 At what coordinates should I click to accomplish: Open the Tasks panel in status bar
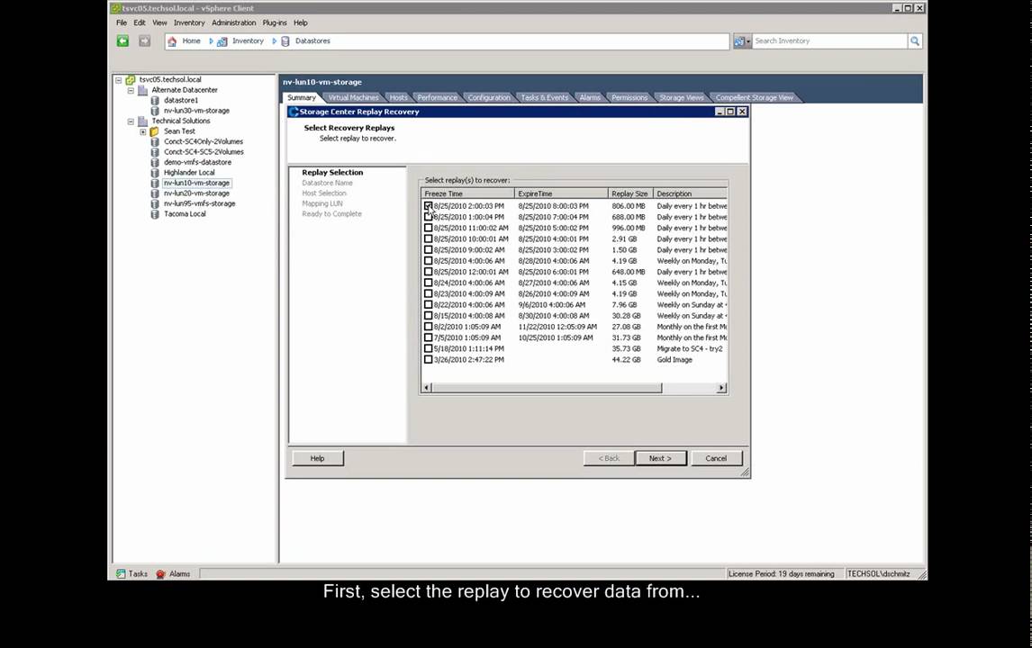pos(131,573)
